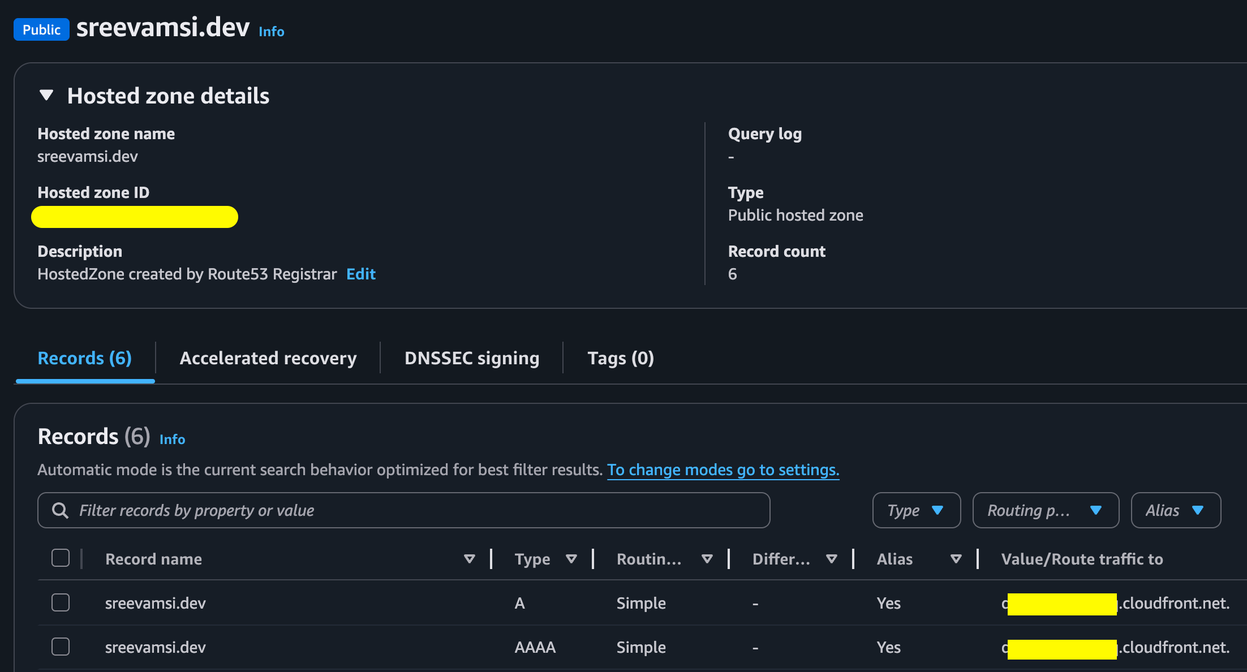Click the hosted zone name value sreevamsi.dev
This screenshot has width=1247, height=672.
click(88, 156)
